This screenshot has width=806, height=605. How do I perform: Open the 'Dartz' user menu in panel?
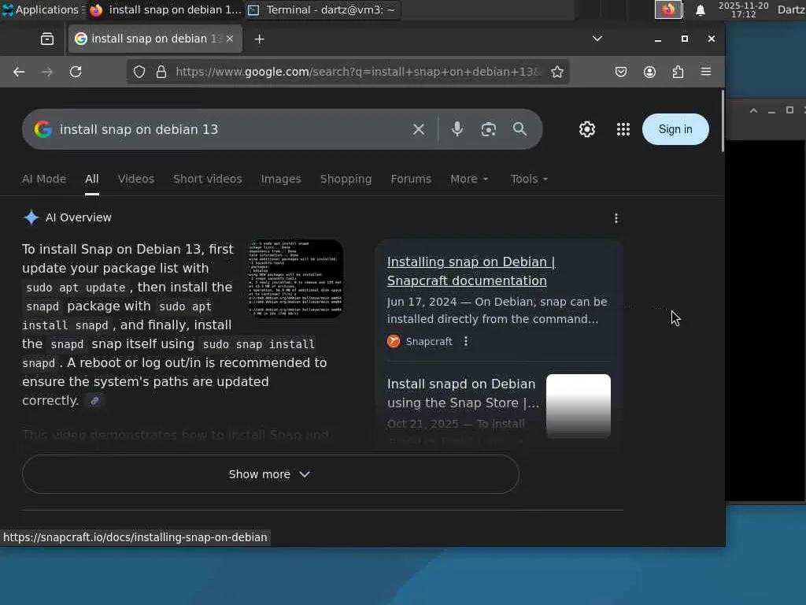[792, 9]
